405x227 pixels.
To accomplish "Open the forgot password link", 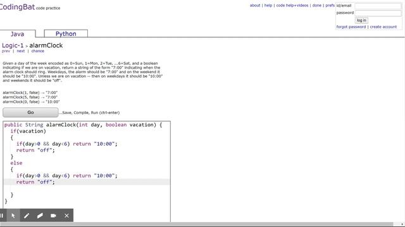I will pyautogui.click(x=351, y=26).
